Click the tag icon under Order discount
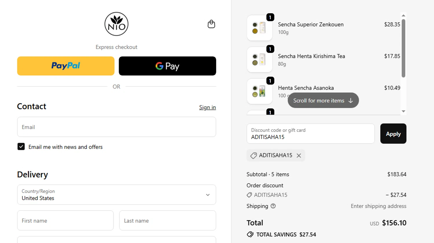Image resolution: width=434 pixels, height=243 pixels. (x=249, y=195)
